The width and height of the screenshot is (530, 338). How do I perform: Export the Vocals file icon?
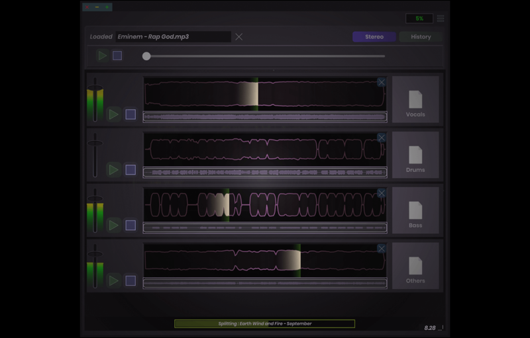(x=415, y=99)
